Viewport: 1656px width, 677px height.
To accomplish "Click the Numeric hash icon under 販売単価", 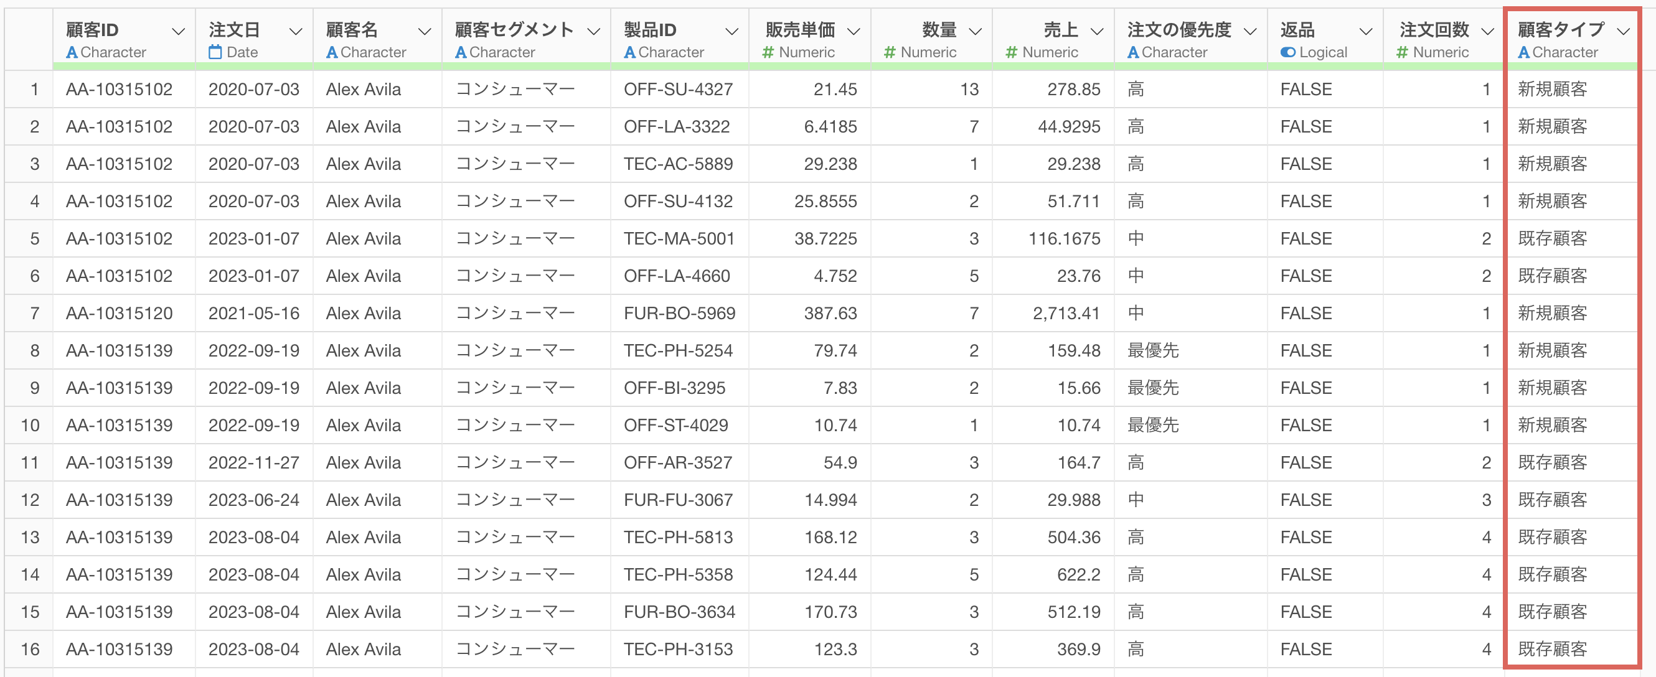I will (768, 53).
